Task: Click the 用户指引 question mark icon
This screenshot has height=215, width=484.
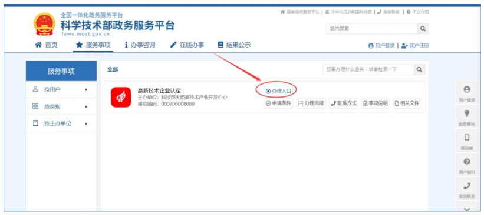Action: pos(467,162)
